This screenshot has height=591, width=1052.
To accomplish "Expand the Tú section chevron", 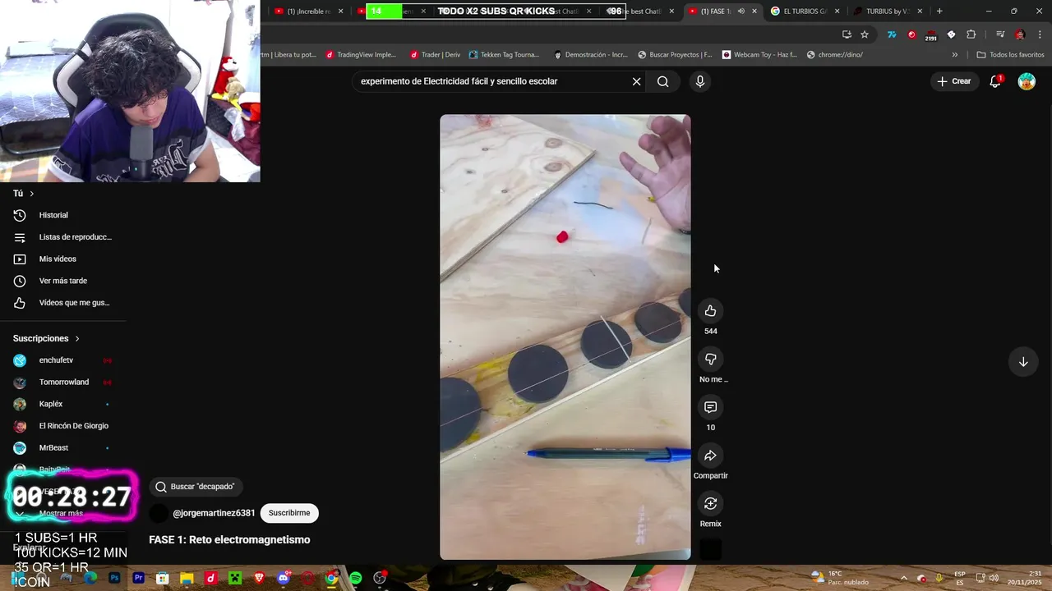I will tap(31, 194).
